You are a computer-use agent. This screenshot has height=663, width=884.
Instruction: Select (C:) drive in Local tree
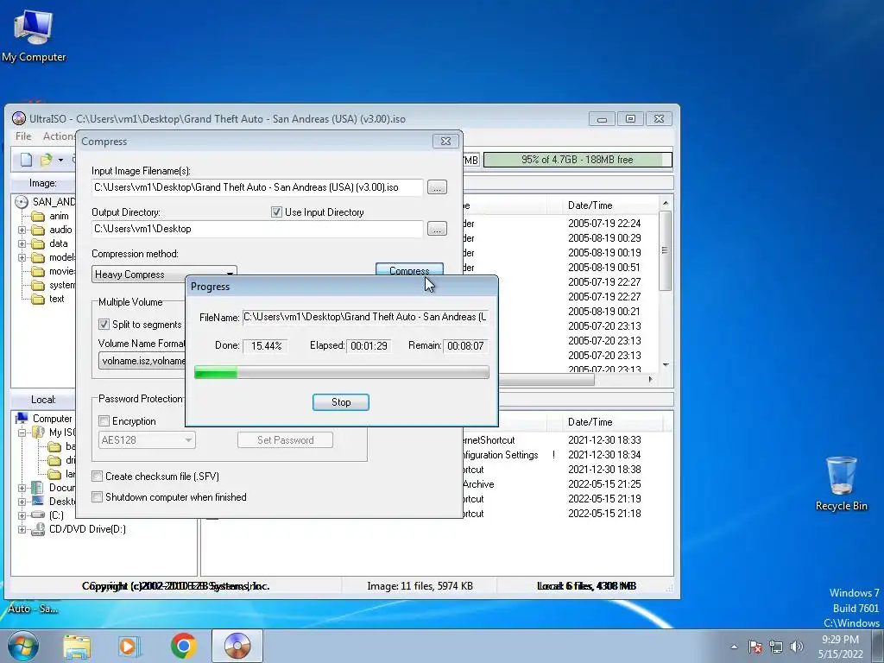56,515
